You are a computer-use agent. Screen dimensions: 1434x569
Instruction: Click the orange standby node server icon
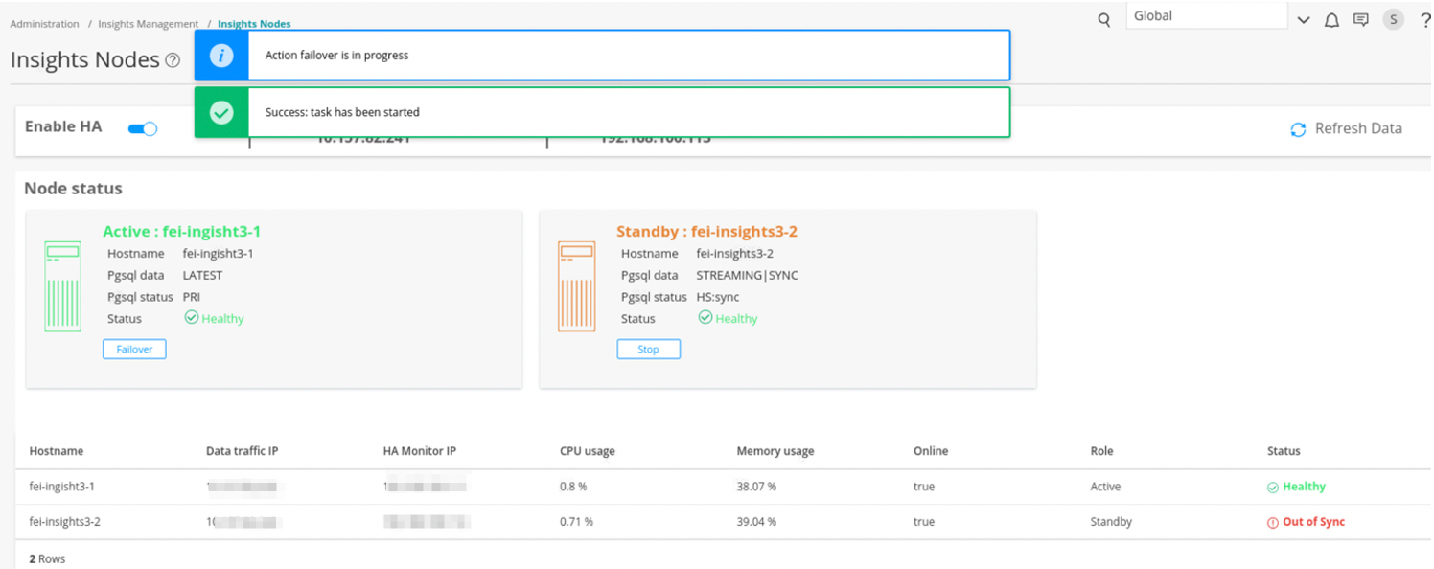(x=576, y=286)
